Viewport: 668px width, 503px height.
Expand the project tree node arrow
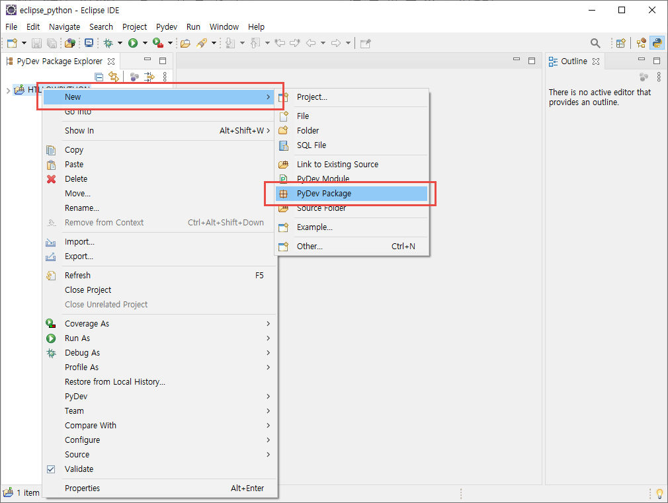8,91
